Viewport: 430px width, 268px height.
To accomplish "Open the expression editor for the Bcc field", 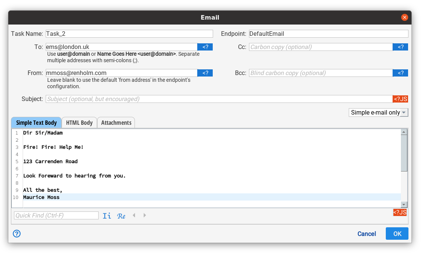I will coord(400,73).
